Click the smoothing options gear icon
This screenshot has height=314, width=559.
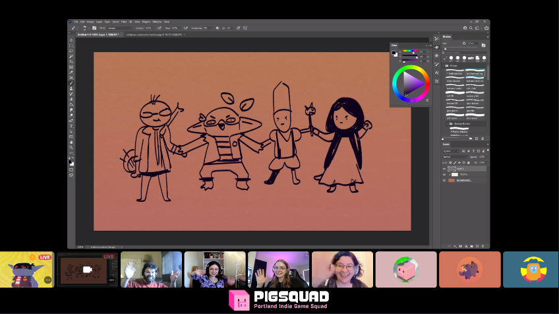218,28
